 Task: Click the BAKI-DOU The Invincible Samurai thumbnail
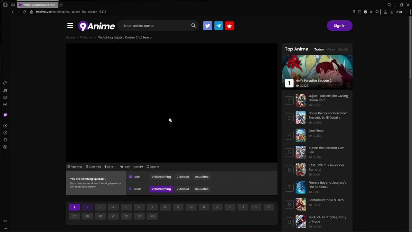(301, 170)
